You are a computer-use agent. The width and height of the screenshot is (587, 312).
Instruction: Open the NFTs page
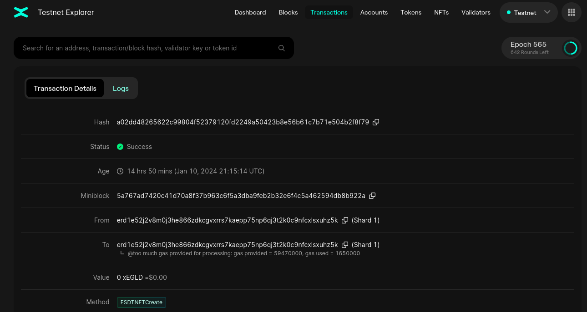[441, 13]
